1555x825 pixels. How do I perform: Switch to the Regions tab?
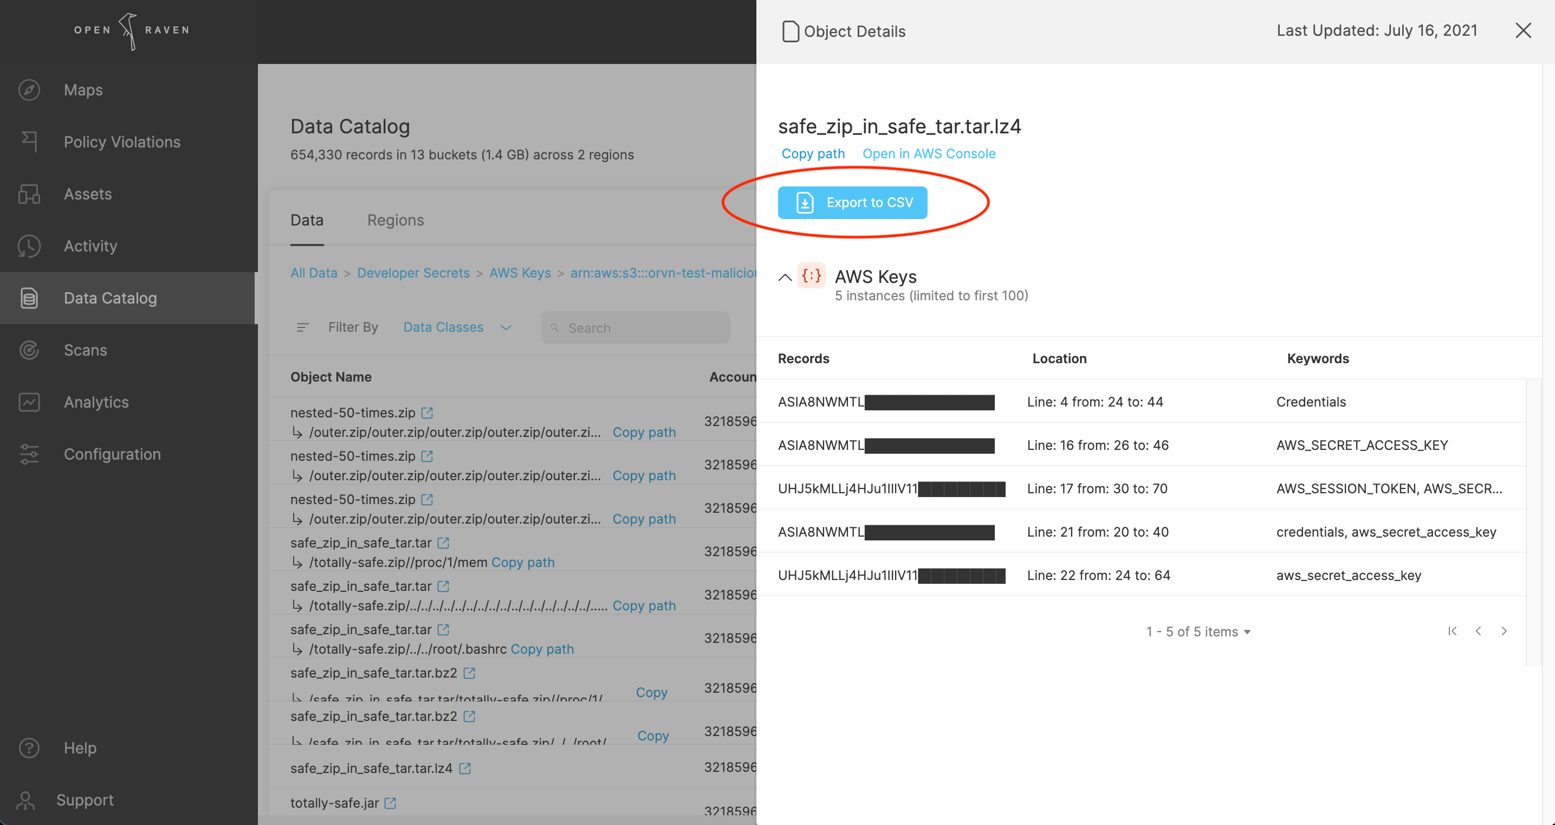click(396, 221)
